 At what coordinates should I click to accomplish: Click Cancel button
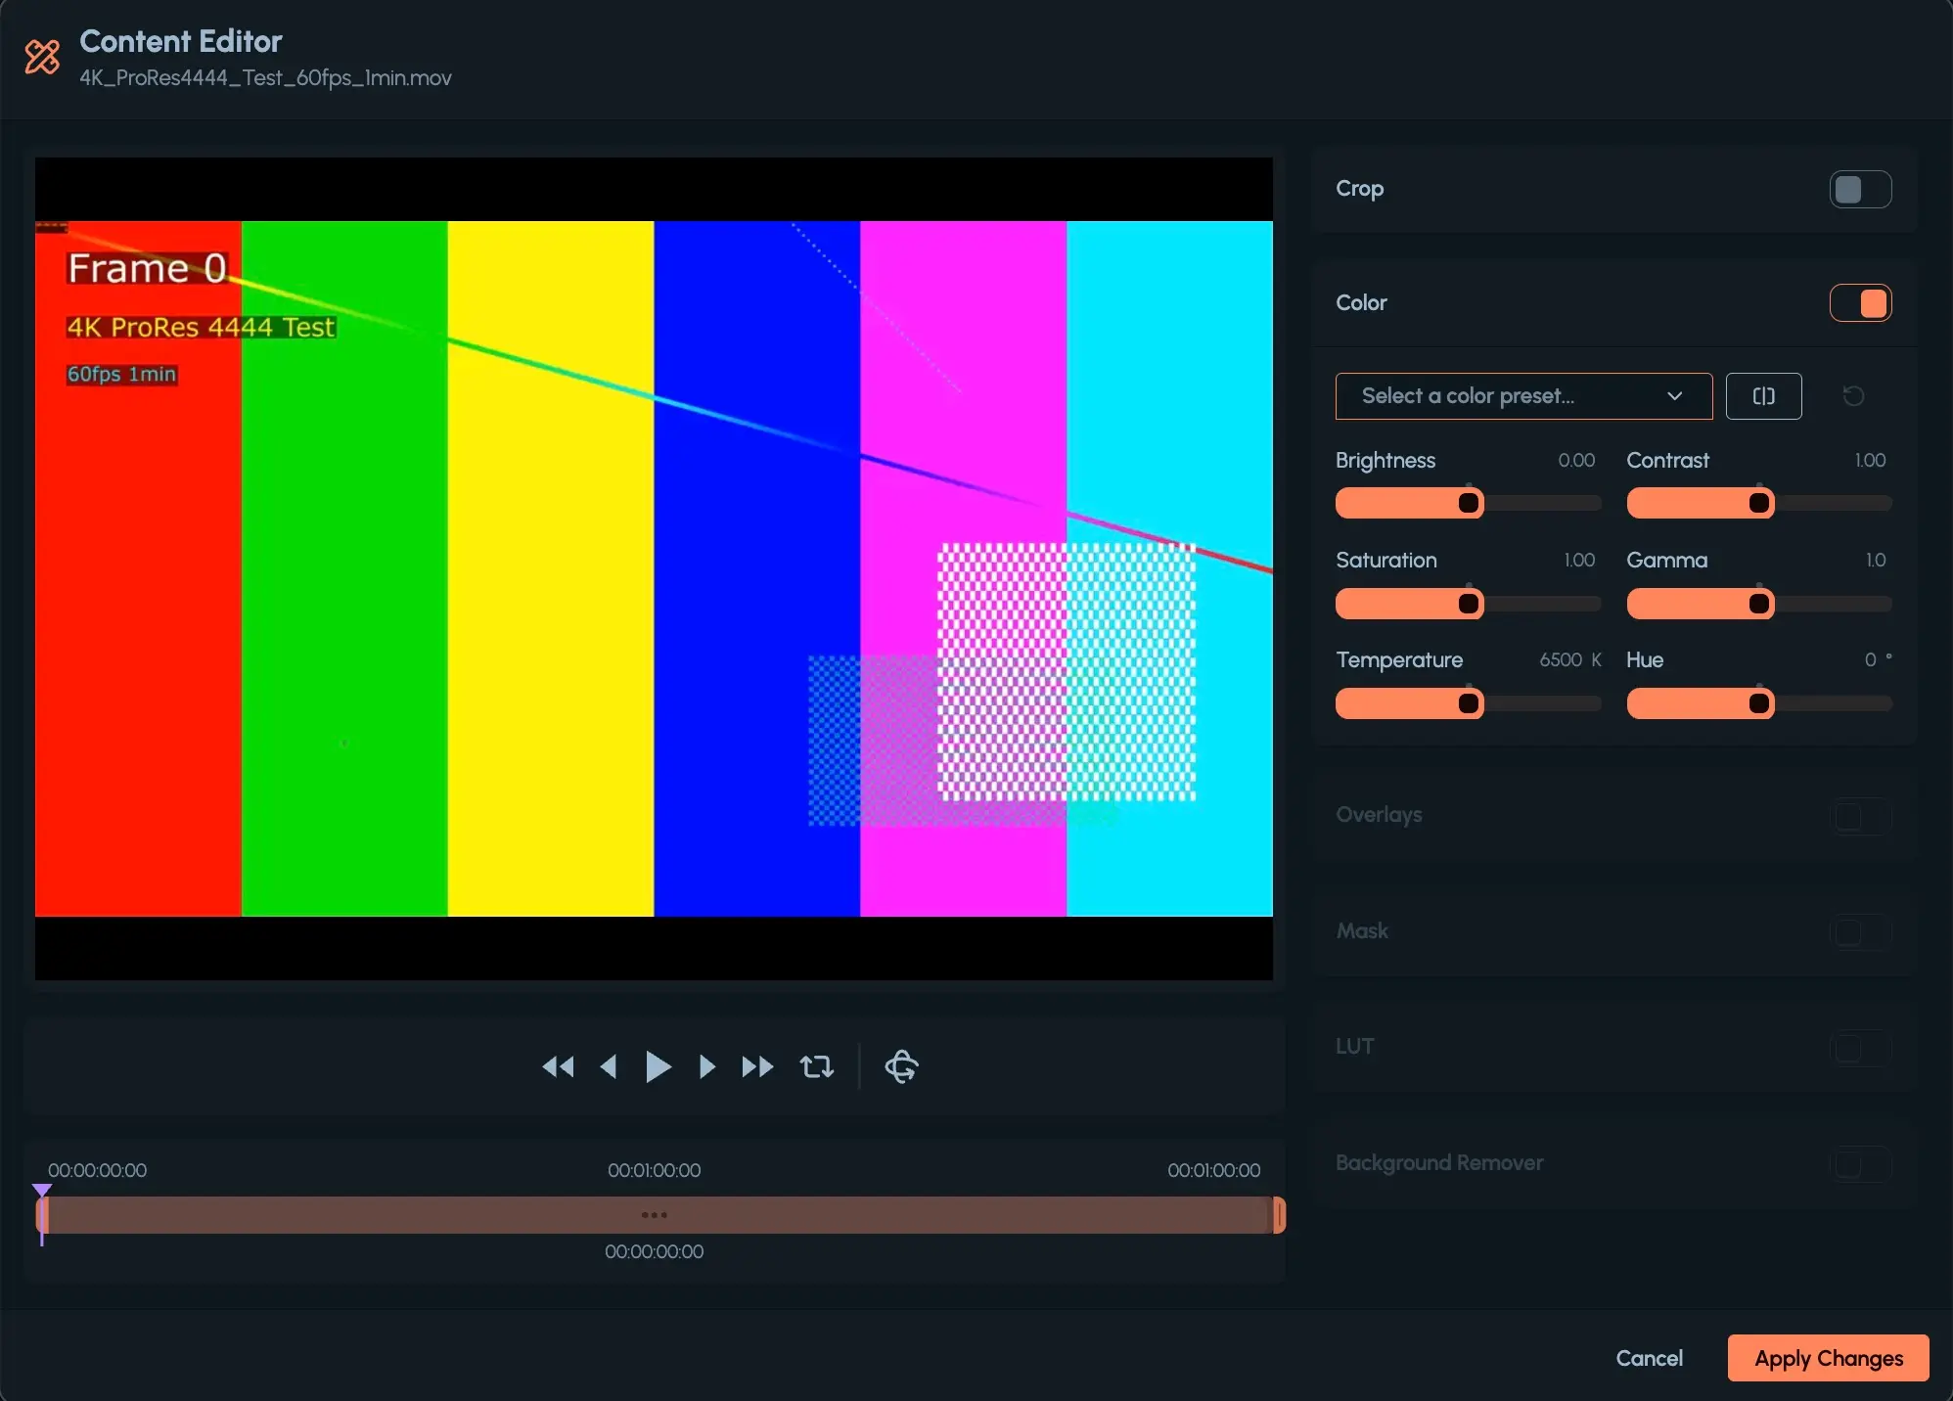point(1649,1358)
